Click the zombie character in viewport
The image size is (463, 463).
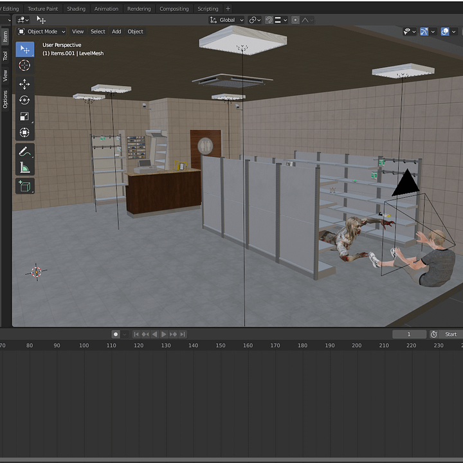click(350, 238)
